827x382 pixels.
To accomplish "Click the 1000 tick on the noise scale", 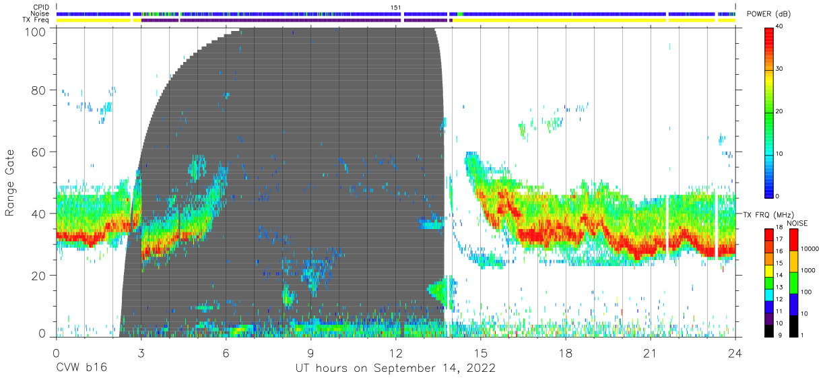I will tap(807, 271).
